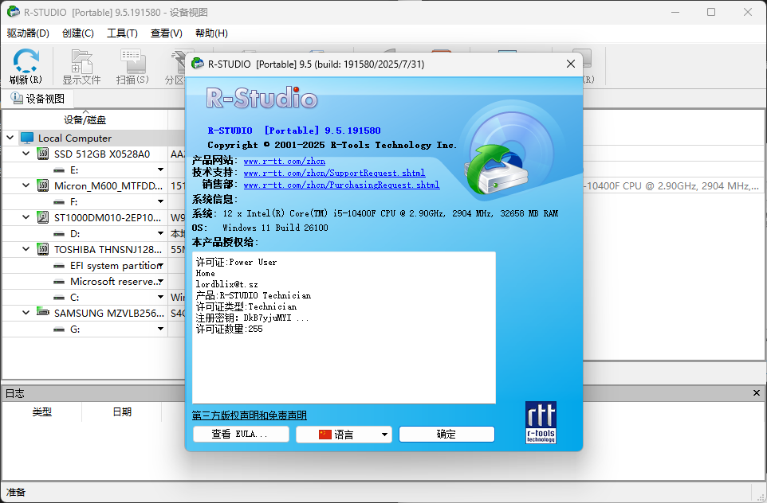Open the 创建(C) menu
The image size is (767, 503).
[x=78, y=33]
